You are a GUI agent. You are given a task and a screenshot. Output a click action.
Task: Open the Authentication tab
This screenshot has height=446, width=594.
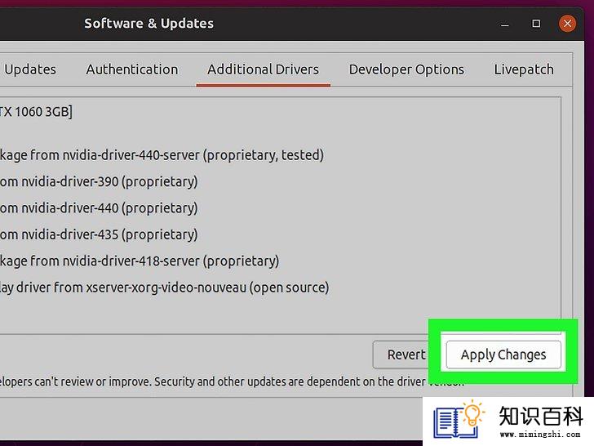pos(132,69)
